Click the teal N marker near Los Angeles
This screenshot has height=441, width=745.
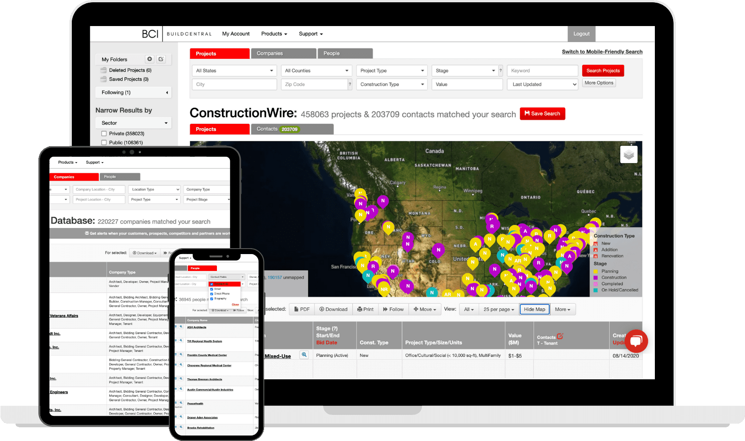(368, 276)
